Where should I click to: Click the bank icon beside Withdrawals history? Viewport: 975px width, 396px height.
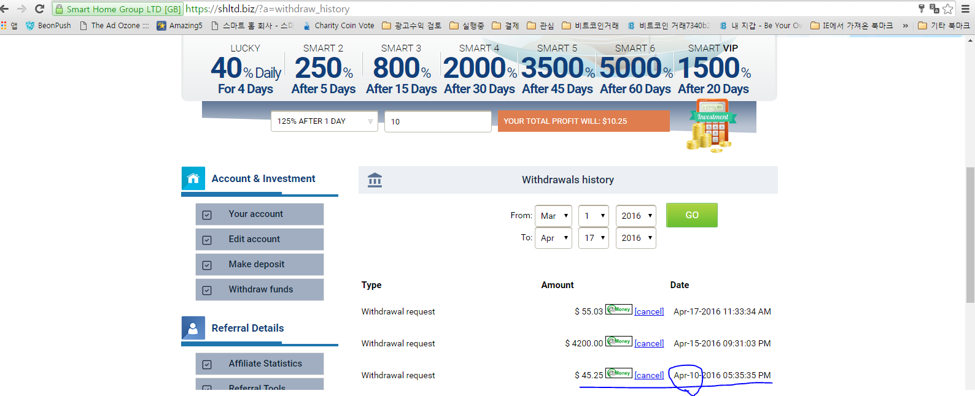click(x=375, y=180)
